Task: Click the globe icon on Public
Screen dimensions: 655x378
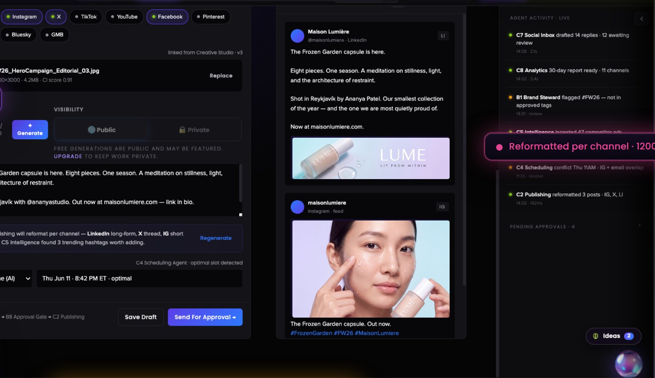Action: pos(91,130)
